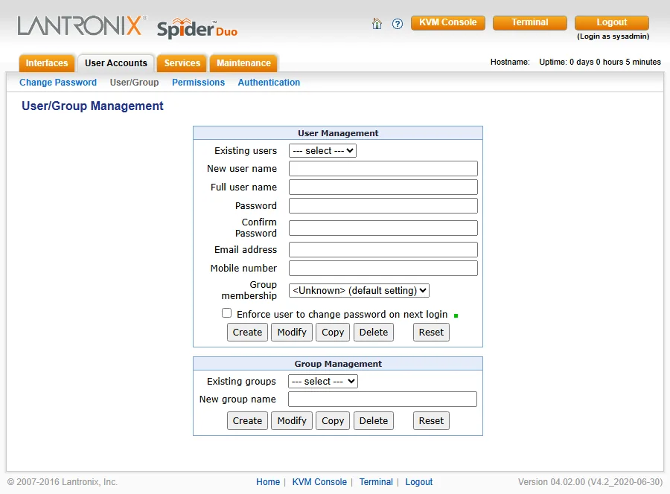The width and height of the screenshot is (670, 494).
Task: Click footer Terminal link
Action: tap(376, 482)
